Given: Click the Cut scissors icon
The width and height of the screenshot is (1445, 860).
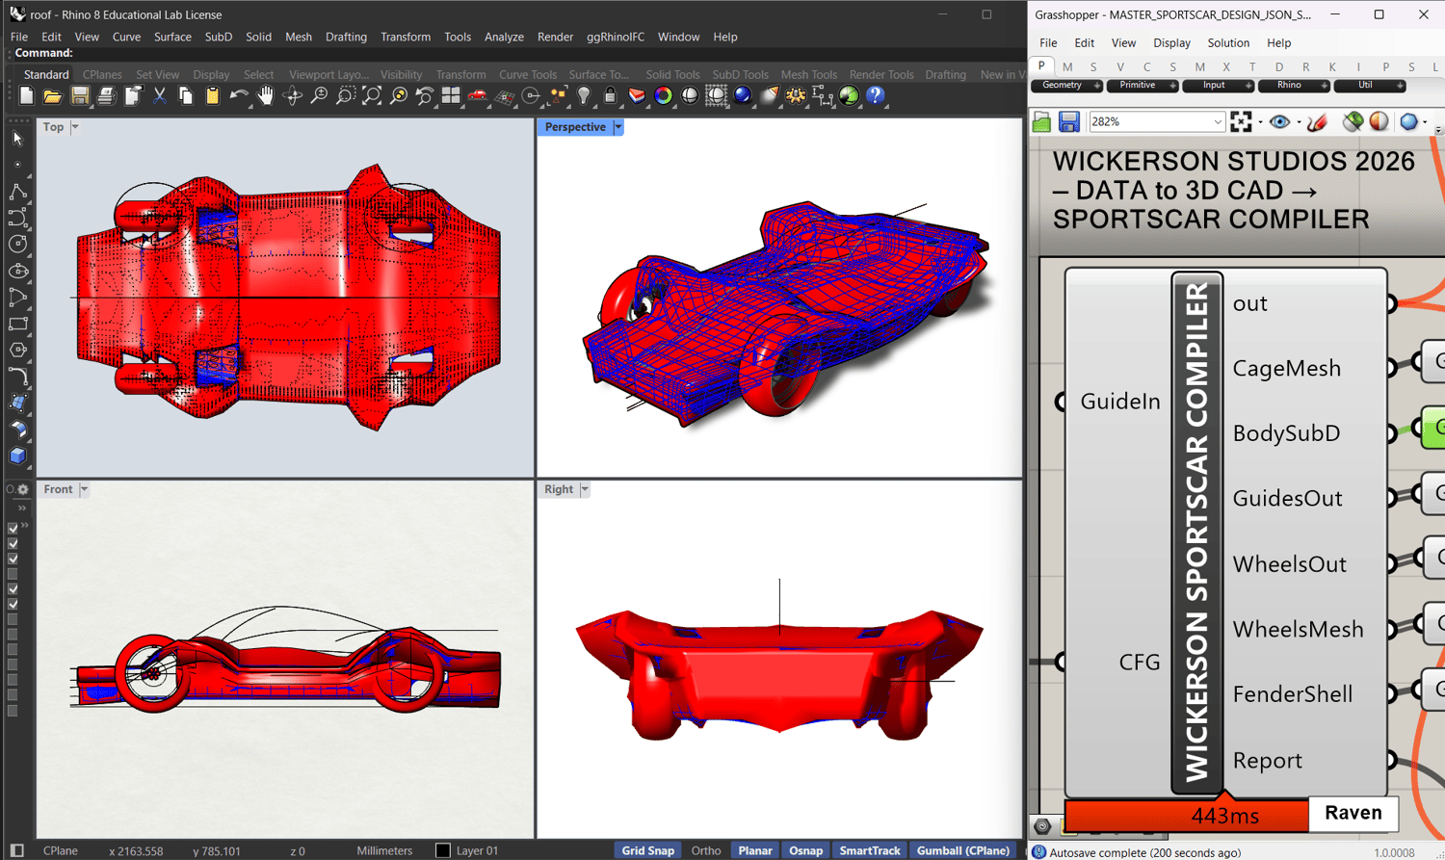Looking at the screenshot, I should pyautogui.click(x=159, y=95).
